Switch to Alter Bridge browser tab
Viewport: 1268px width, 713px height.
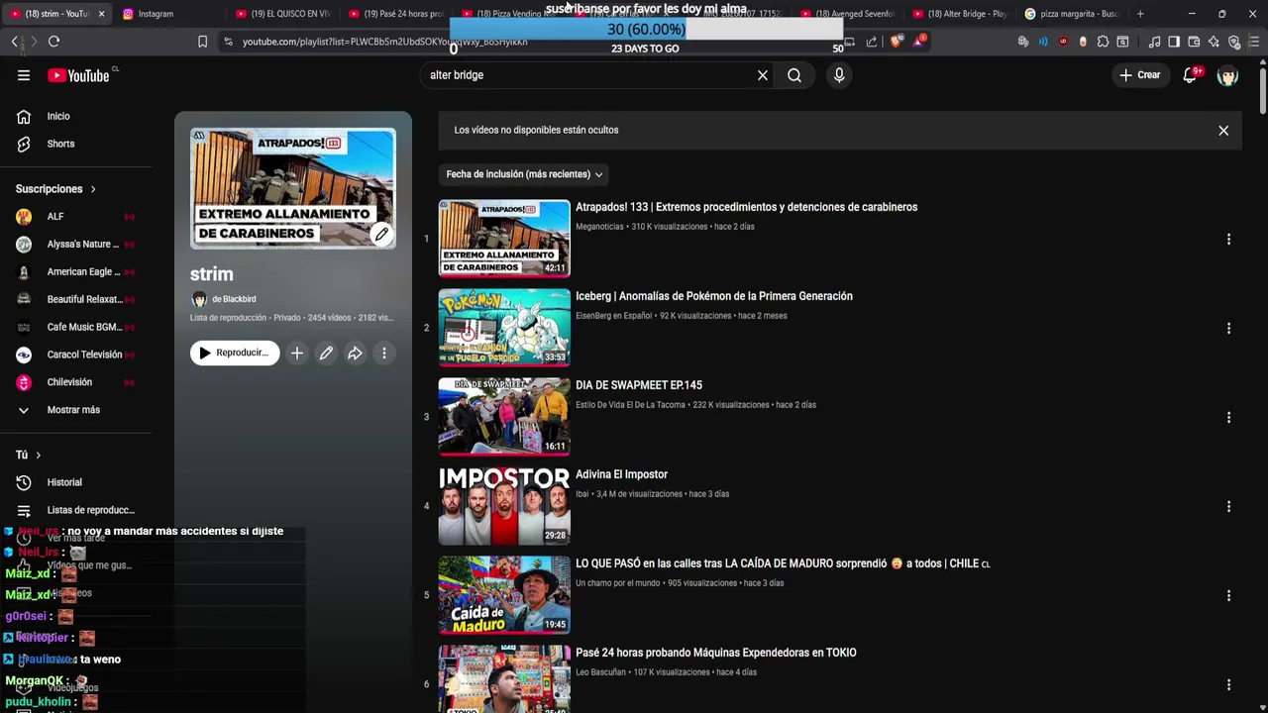pos(961,14)
